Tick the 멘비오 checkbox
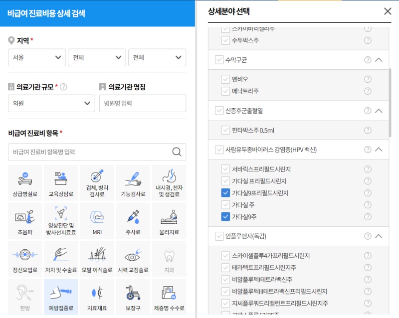The width and height of the screenshot is (399, 318). tap(225, 79)
